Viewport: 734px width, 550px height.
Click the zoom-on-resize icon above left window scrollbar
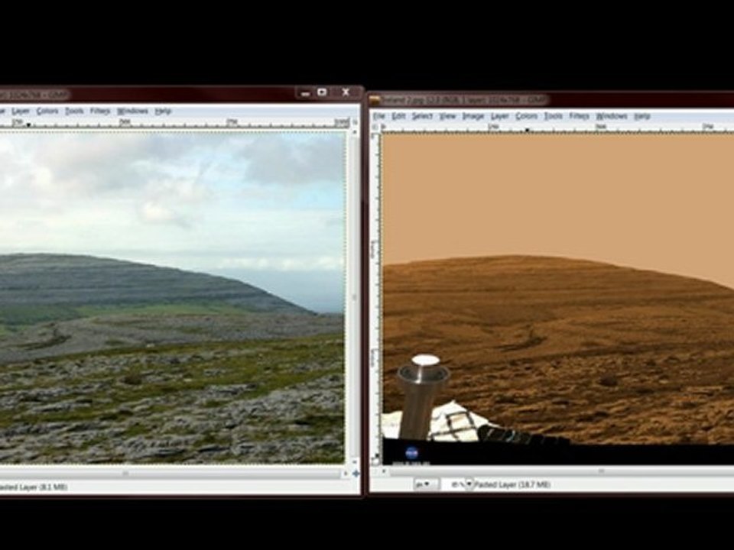[355, 122]
